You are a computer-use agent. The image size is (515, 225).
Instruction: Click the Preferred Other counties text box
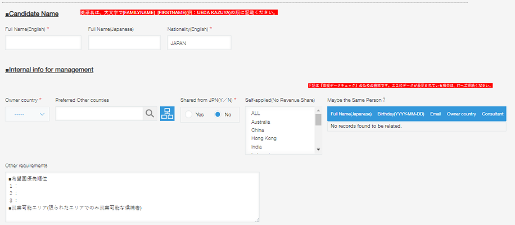(x=99, y=114)
